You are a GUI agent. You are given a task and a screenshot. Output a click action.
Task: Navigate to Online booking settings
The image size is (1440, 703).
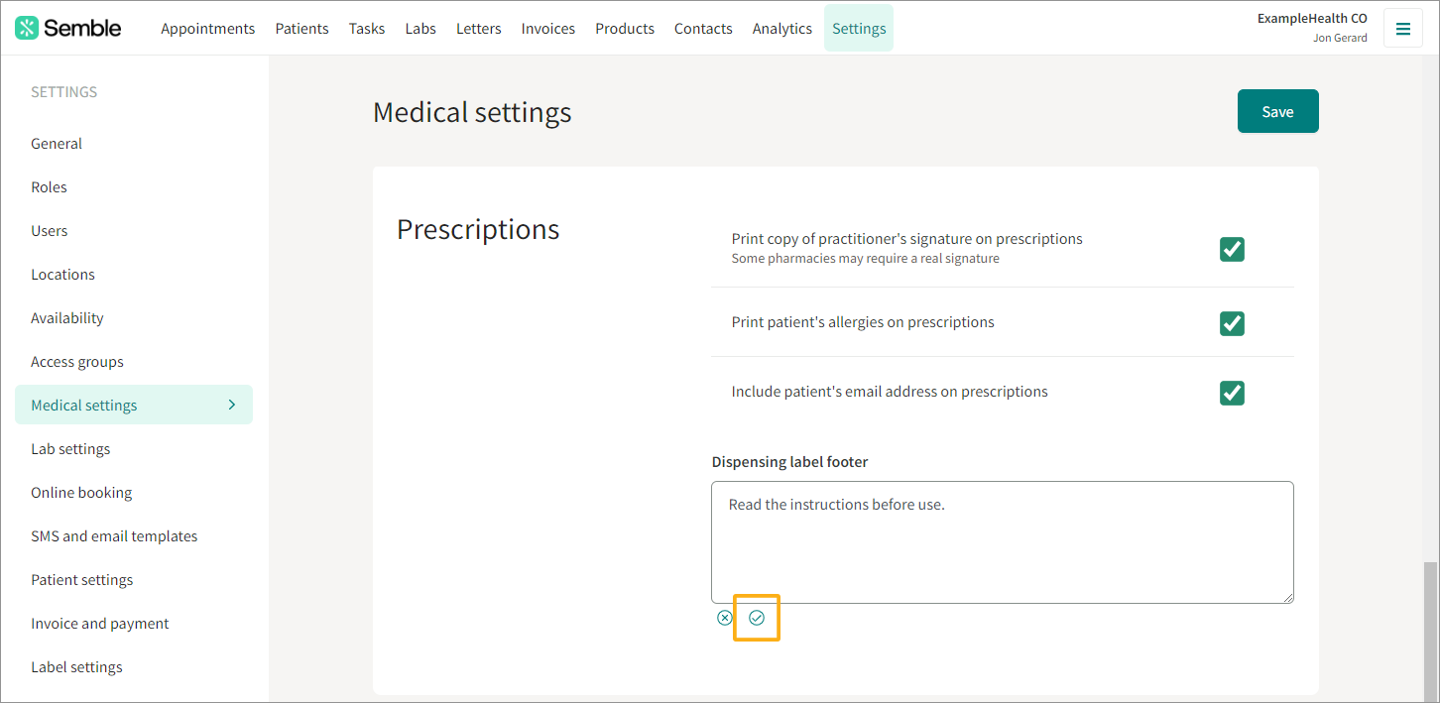click(81, 492)
